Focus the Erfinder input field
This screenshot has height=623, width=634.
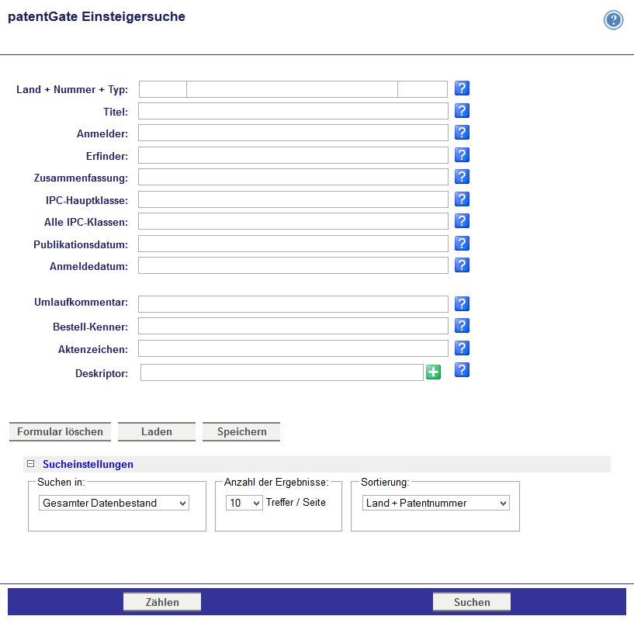click(293, 155)
